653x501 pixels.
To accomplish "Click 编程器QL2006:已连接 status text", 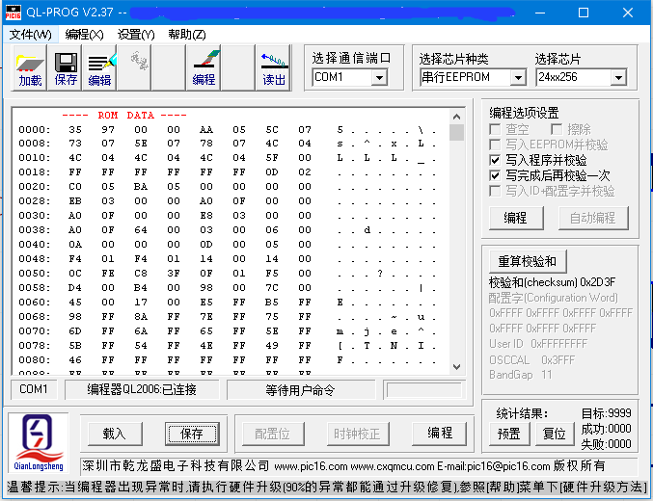I will click(x=142, y=389).
